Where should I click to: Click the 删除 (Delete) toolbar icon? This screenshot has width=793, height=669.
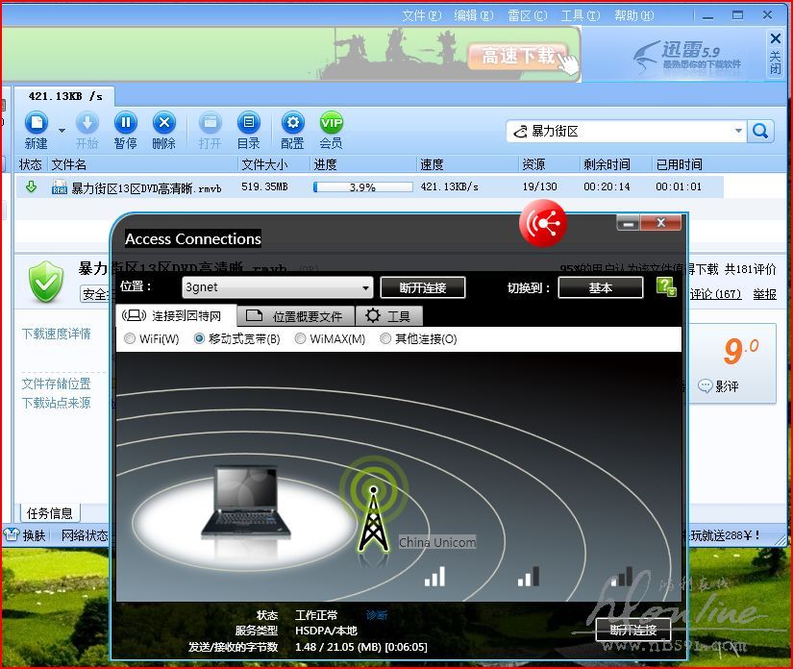click(164, 123)
